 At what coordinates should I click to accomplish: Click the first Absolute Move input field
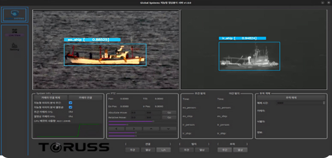pyautogui.click(x=138, y=113)
